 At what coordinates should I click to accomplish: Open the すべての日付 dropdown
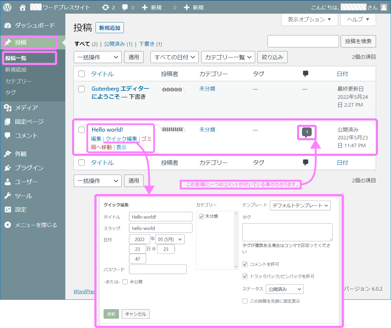point(174,57)
